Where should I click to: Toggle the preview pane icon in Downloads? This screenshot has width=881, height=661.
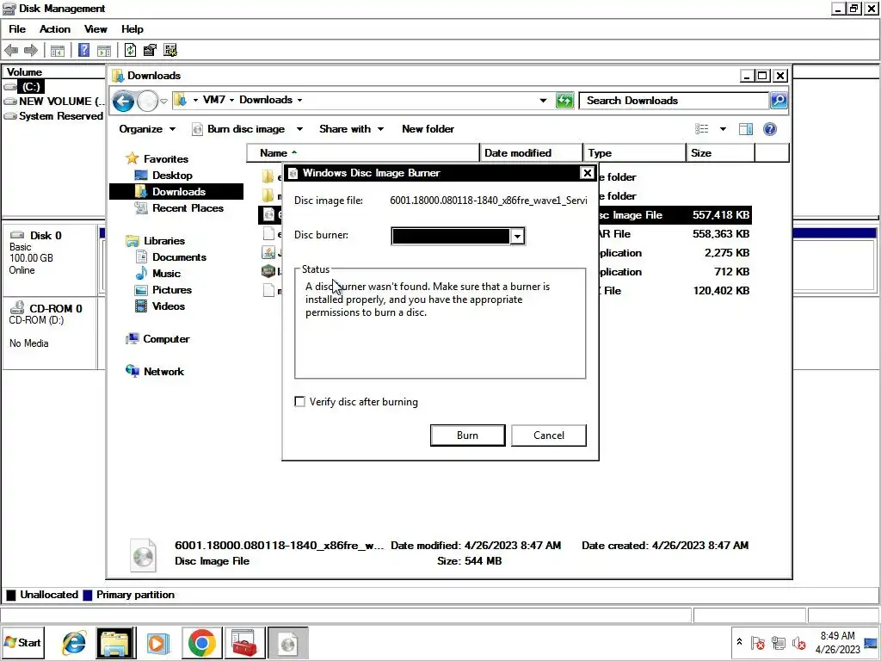tap(746, 129)
